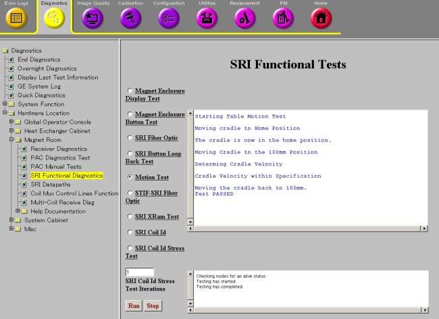Open the Configuration icon
The height and width of the screenshot is (319, 439).
(169, 19)
